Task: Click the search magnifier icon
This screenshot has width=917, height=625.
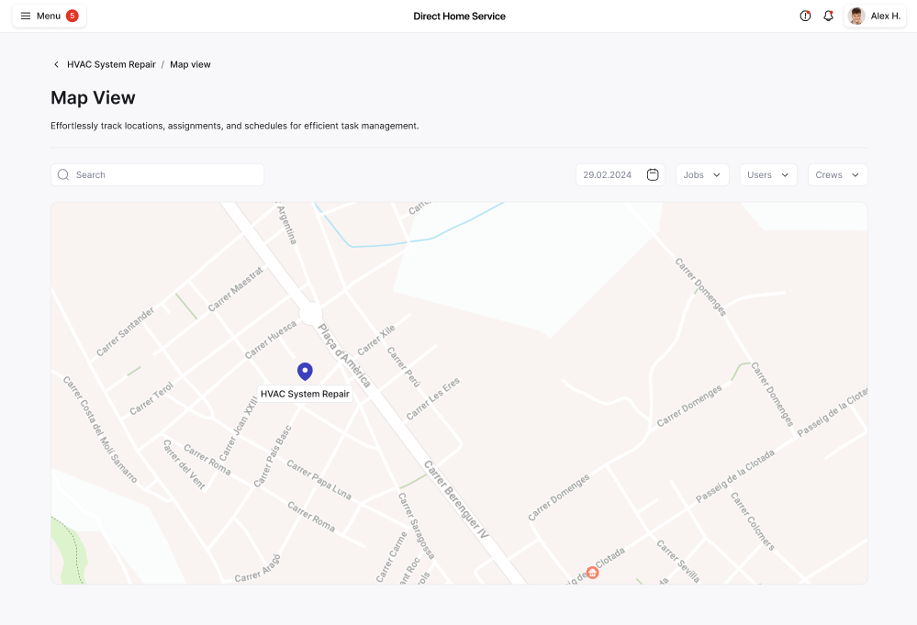Action: tap(63, 174)
